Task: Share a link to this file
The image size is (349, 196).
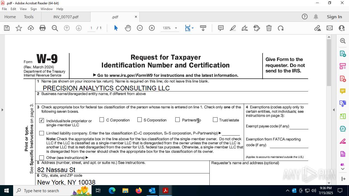Action: click(x=317, y=28)
